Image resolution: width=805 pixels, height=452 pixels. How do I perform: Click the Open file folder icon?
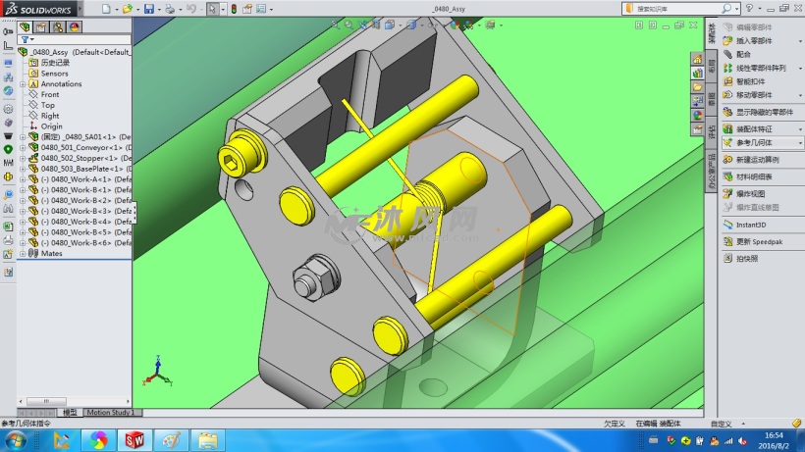coord(128,9)
